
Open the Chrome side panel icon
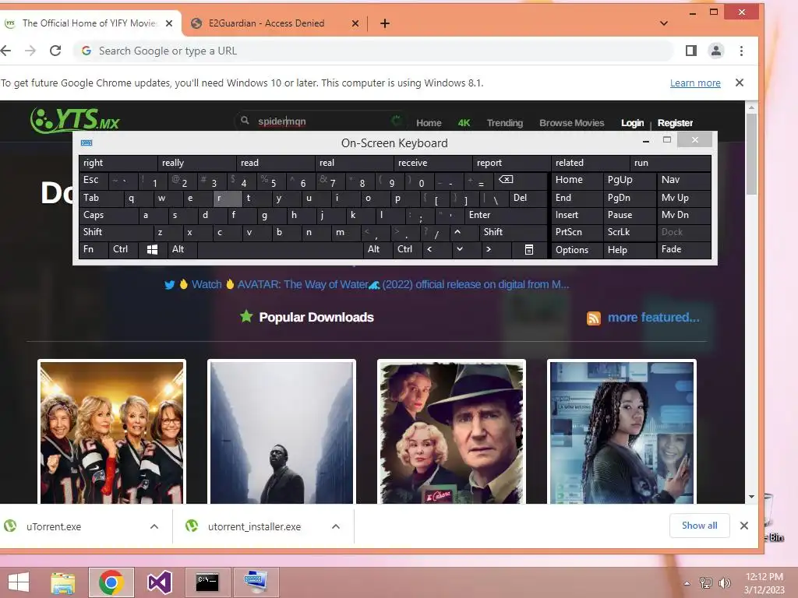coord(691,51)
